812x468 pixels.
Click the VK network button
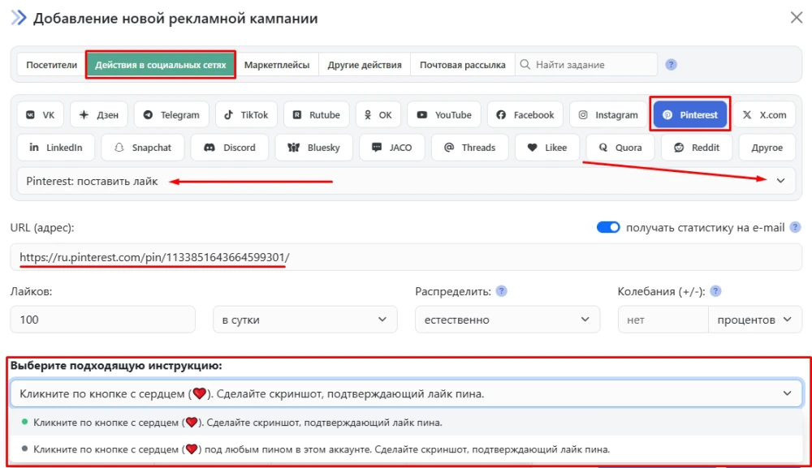tap(41, 115)
